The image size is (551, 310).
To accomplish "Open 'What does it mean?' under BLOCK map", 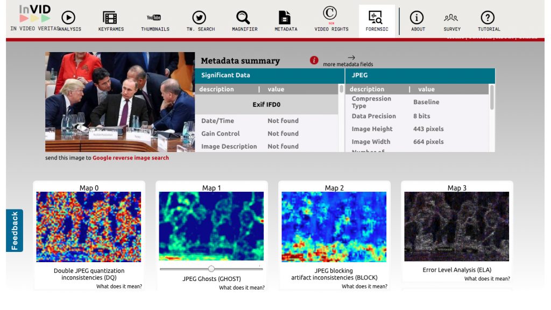I will pyautogui.click(x=364, y=286).
